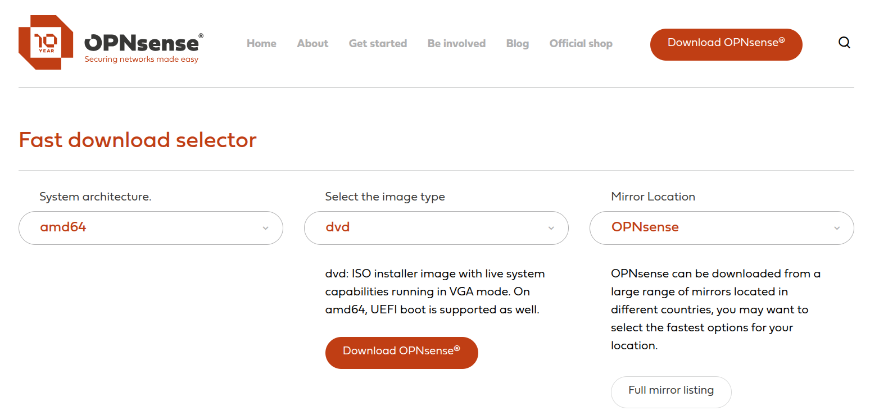Image resolution: width=870 pixels, height=415 pixels.
Task: Click Download OPNsense button below dvd description
Action: point(401,353)
